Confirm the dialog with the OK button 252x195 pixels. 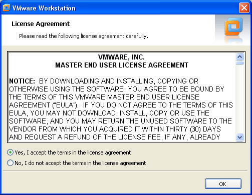[x=223, y=184]
